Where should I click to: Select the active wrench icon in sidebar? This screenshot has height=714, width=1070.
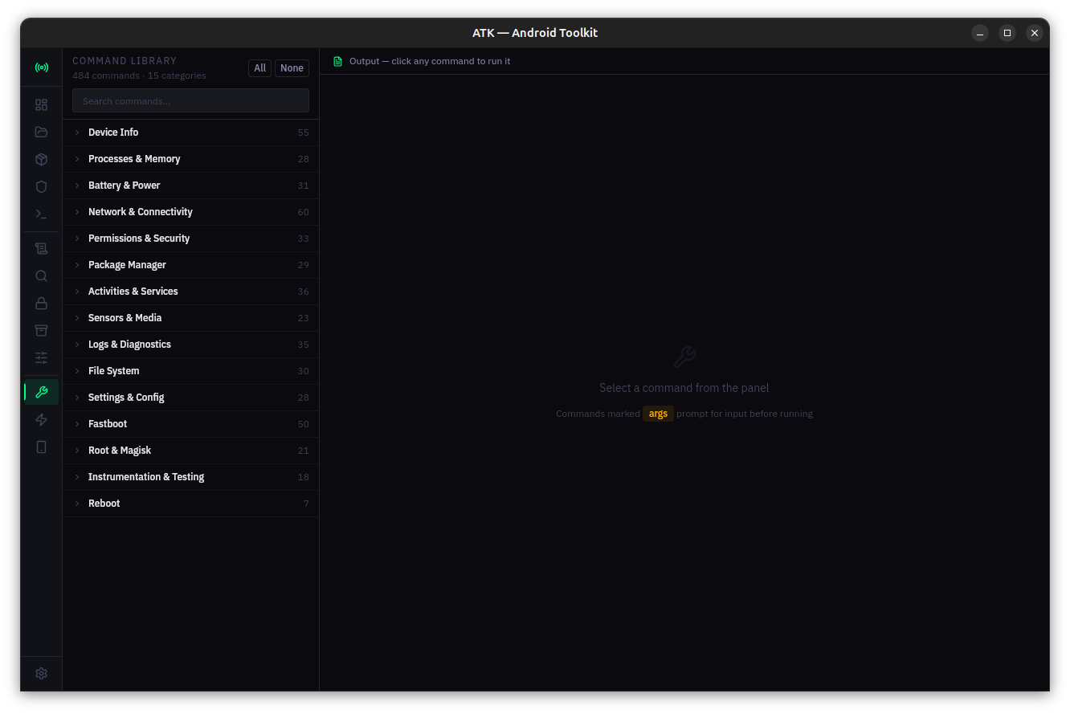point(42,392)
